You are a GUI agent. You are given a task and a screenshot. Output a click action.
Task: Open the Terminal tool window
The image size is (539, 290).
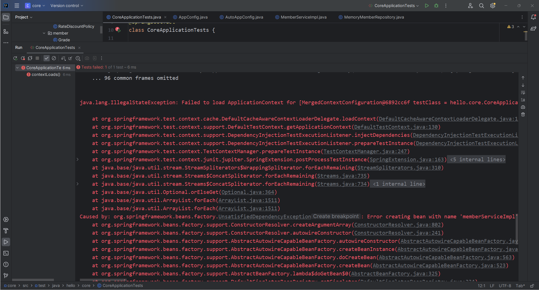tap(6, 253)
